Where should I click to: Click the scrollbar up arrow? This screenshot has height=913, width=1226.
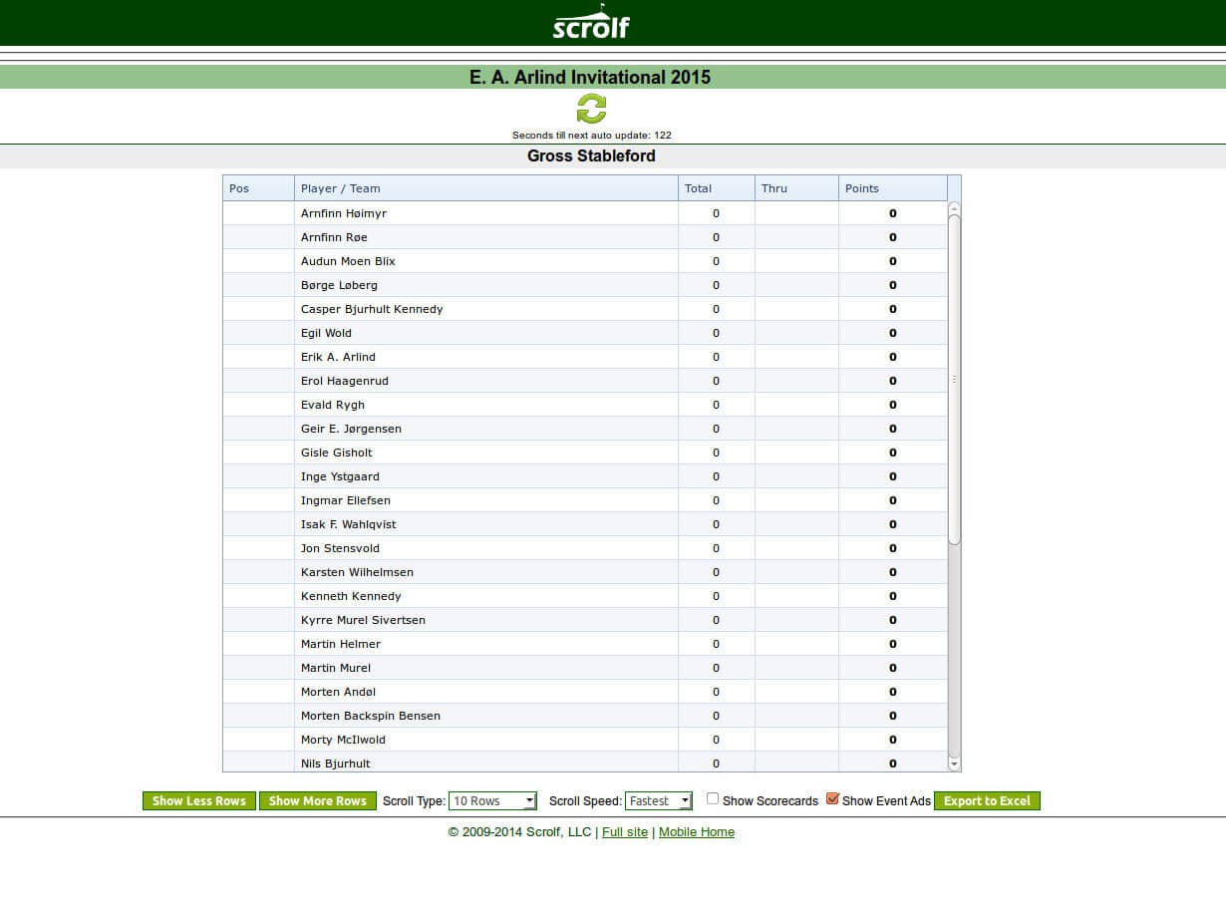(x=954, y=204)
